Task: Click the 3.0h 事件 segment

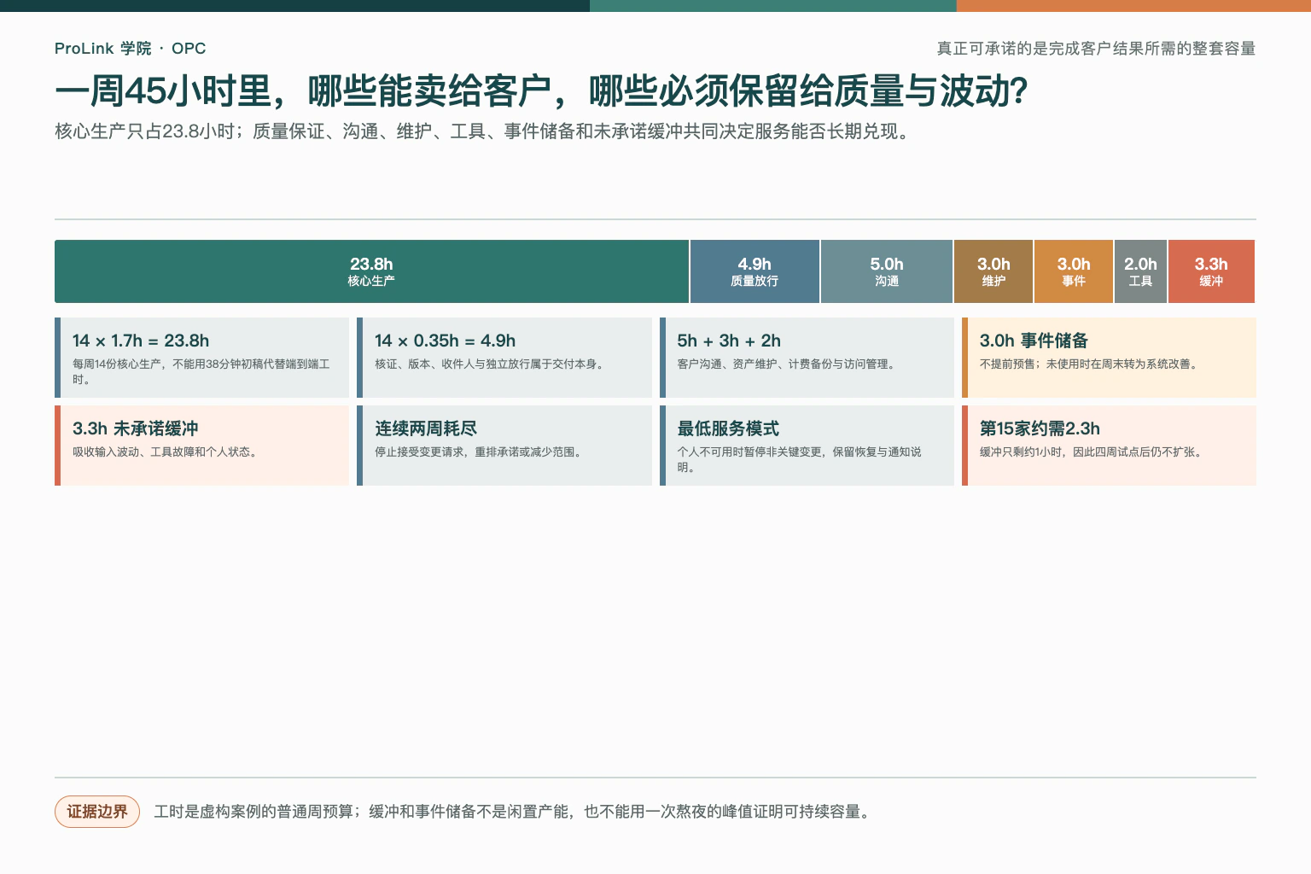Action: [1074, 271]
